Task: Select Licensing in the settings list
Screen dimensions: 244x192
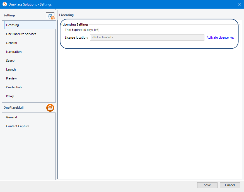Action: 13,25
